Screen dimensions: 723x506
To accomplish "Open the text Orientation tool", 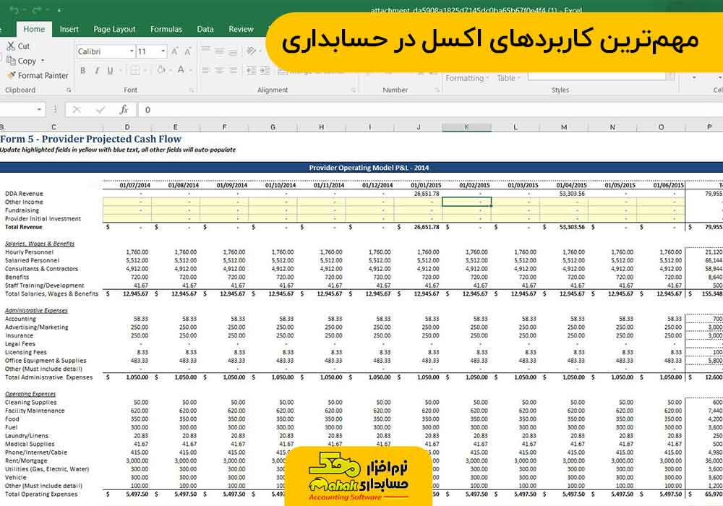I will coord(251,51).
